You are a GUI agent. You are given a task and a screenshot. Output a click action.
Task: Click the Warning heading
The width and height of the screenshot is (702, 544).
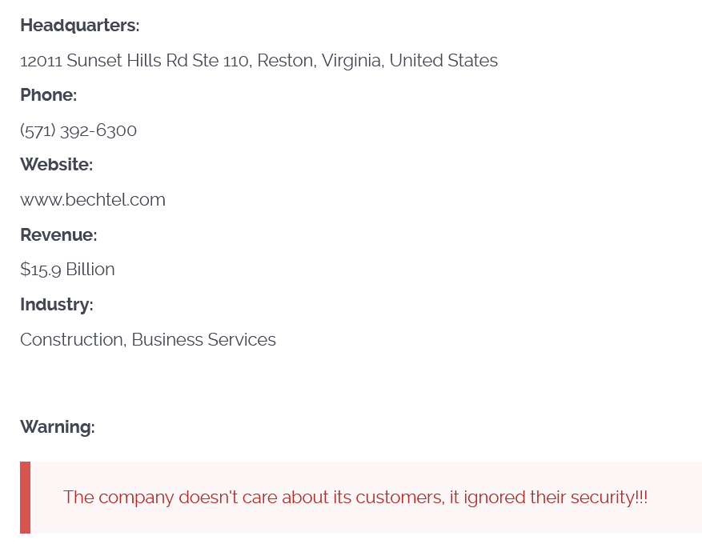tap(57, 427)
